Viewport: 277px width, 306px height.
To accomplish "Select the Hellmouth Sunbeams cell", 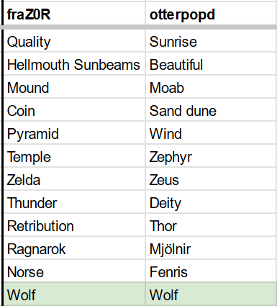I will (x=75, y=64).
